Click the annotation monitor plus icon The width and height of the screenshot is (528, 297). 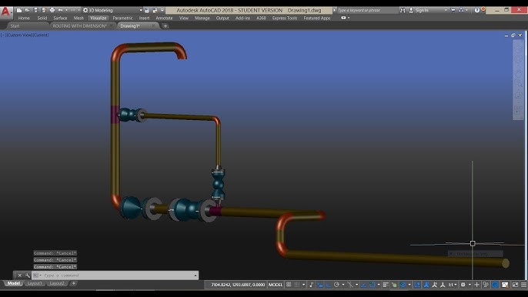[x=476, y=285]
